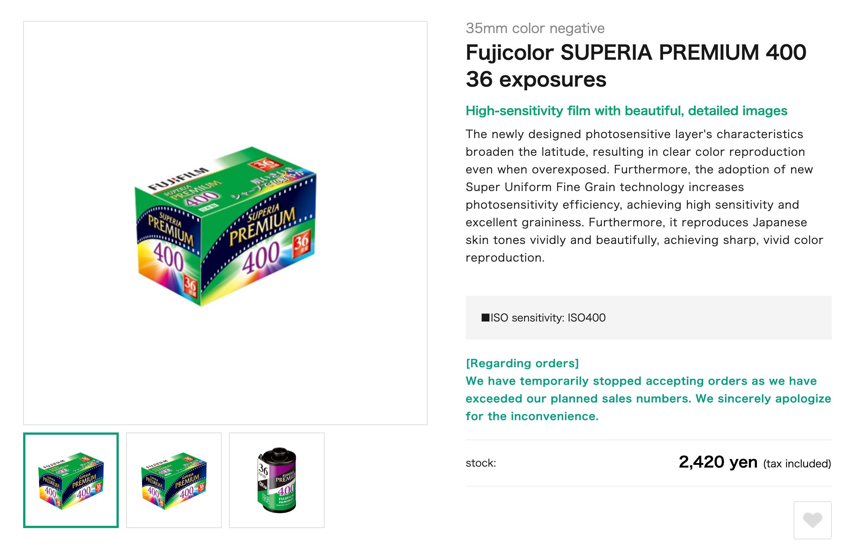Click 36 exposures in the product title

(534, 79)
